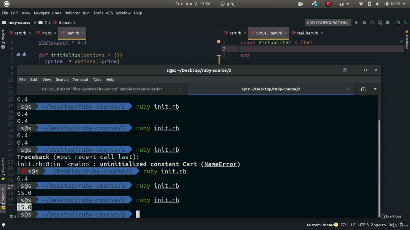This screenshot has width=410, height=230.
Task: Click the terminal prompt cursor on the last line
Action: (x=138, y=214)
